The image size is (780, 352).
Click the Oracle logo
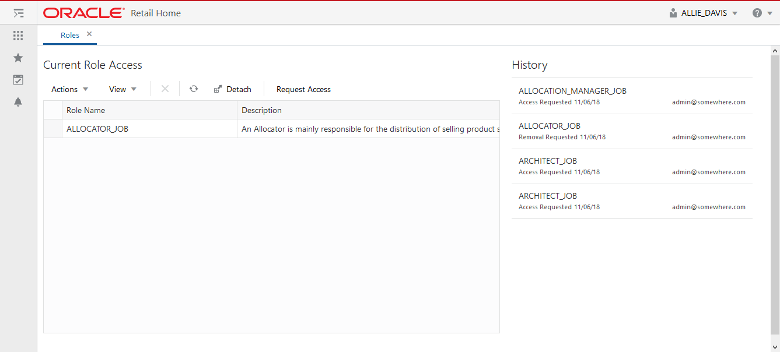84,13
